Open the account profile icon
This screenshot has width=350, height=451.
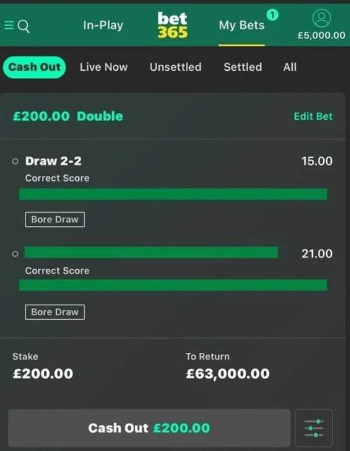click(x=321, y=18)
